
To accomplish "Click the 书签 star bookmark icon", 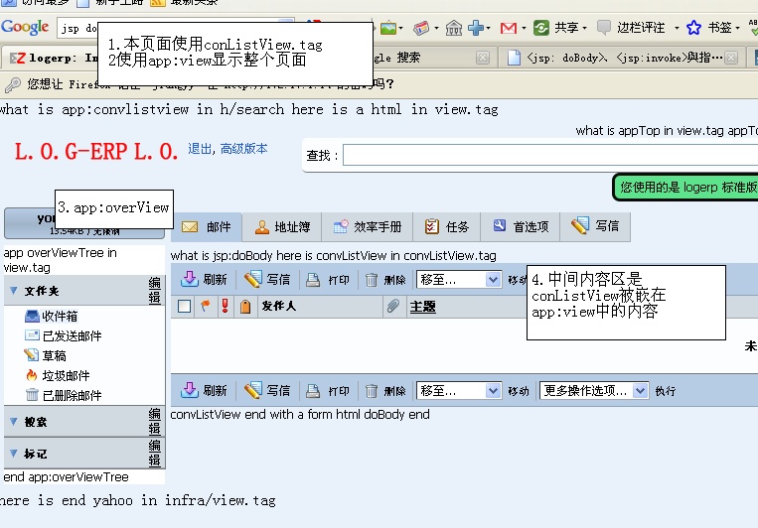I will coord(693,28).
